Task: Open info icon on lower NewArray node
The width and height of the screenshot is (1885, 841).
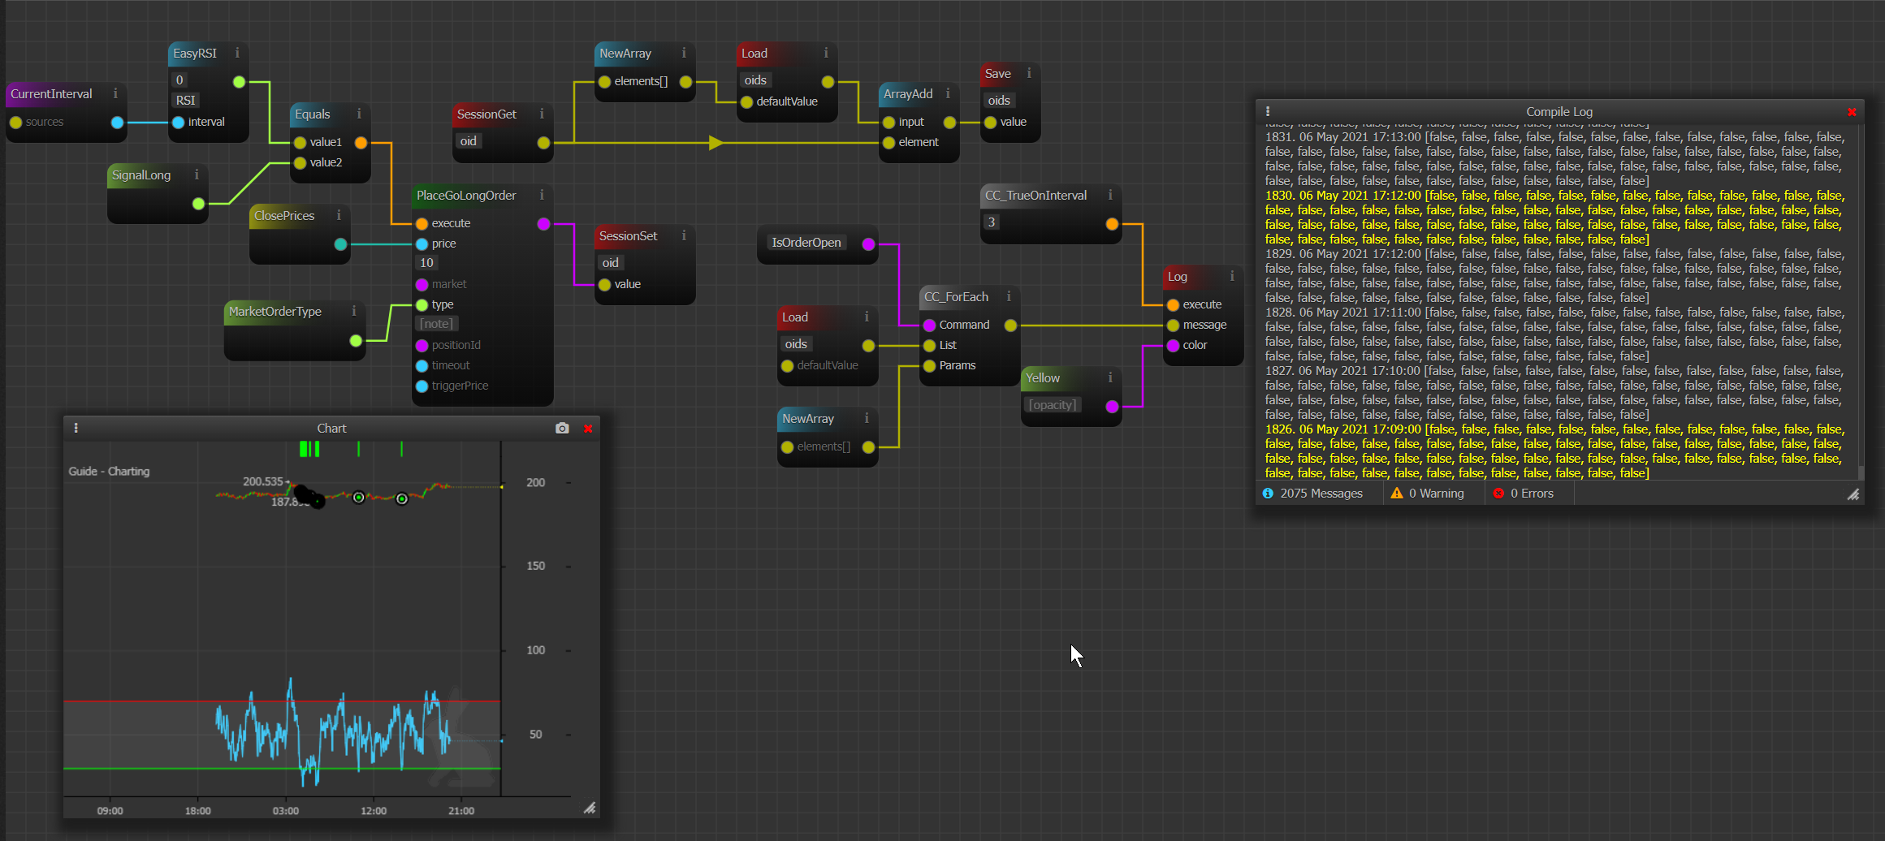Action: [867, 418]
